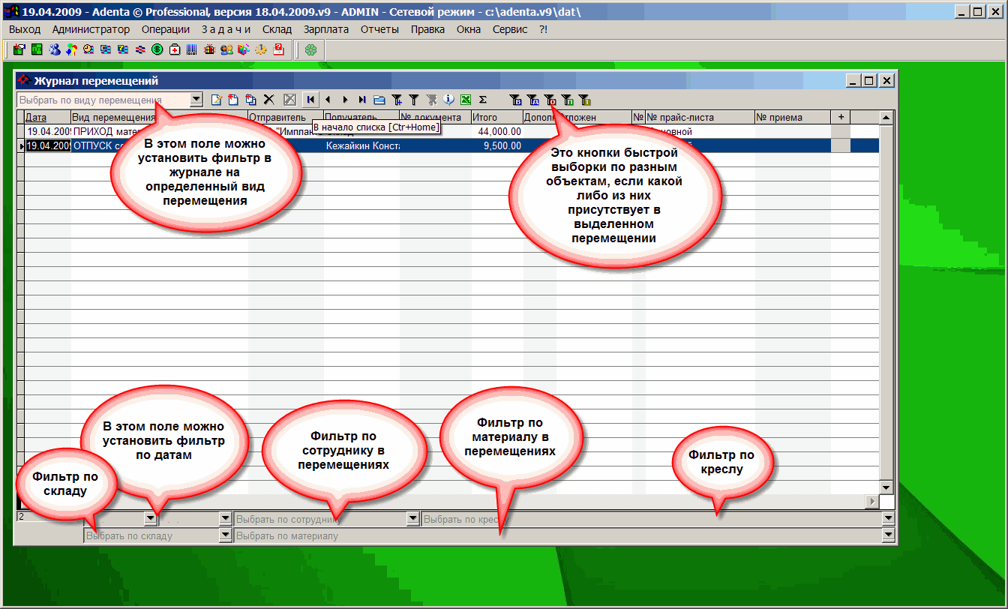Jump to start of list button

point(310,99)
